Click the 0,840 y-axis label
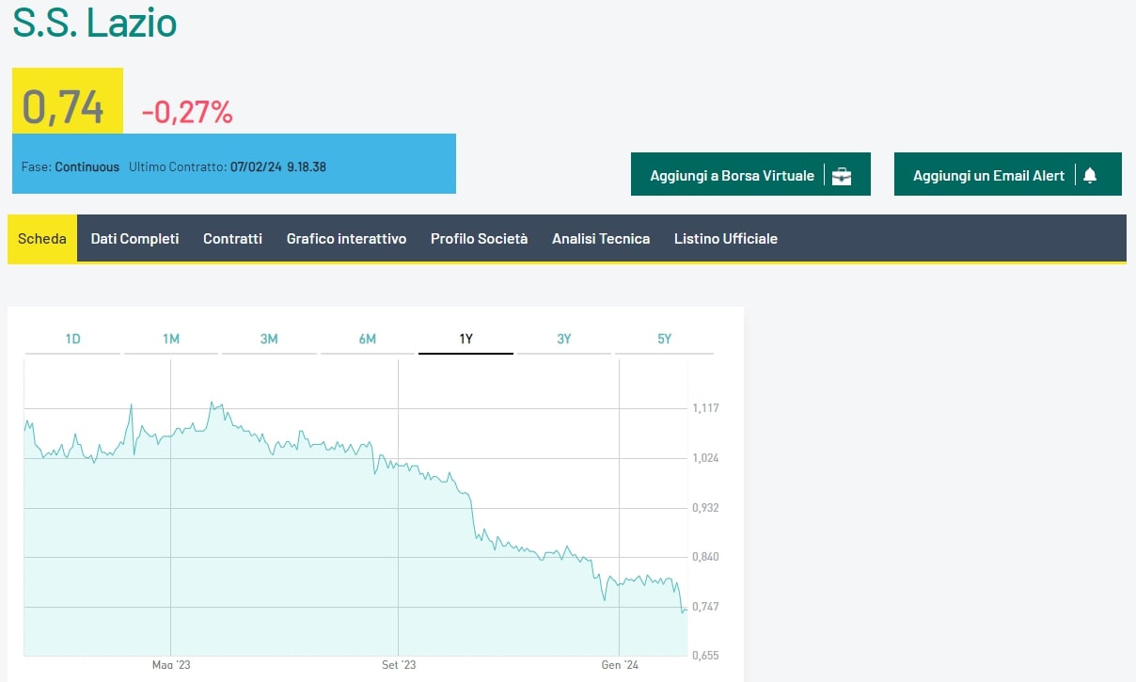Viewport: 1136px width, 682px height. pos(705,557)
